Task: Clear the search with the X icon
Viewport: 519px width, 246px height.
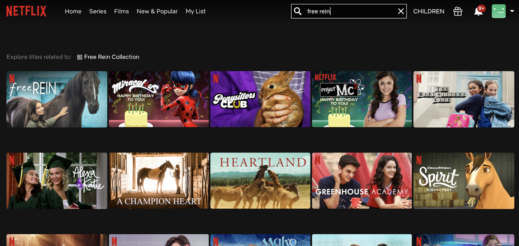Action: pos(401,11)
